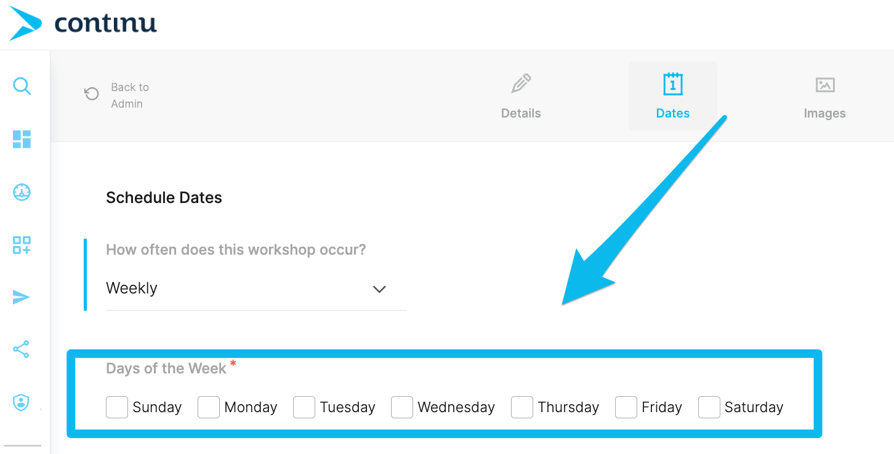Enable the Wednesday checkbox
894x454 pixels.
click(402, 407)
